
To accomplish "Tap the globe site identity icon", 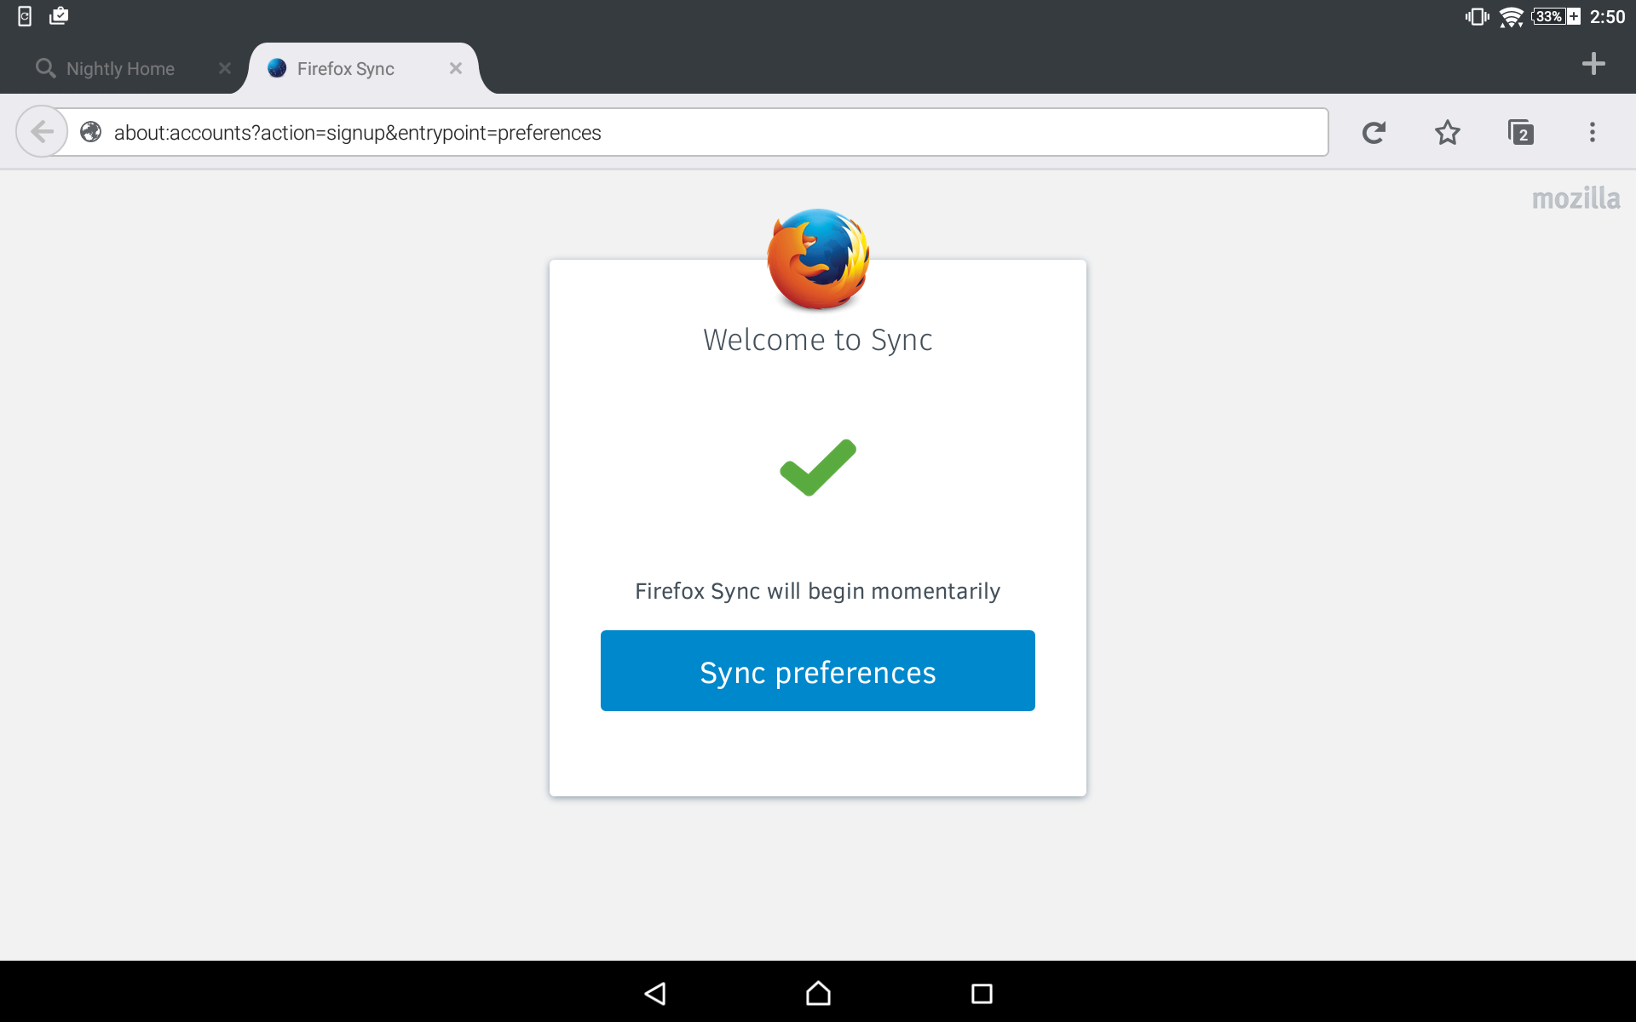I will point(91,132).
